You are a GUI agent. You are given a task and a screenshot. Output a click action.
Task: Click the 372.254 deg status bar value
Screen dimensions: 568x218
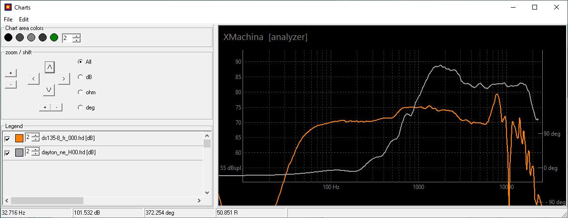159,213
